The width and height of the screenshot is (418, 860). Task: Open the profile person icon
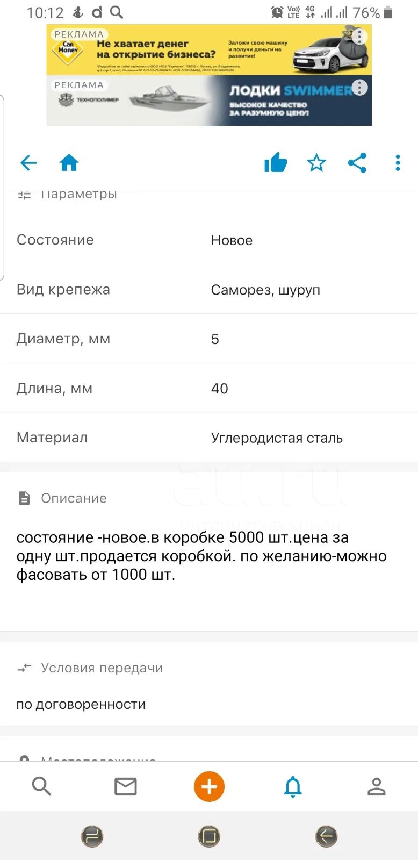point(376,786)
